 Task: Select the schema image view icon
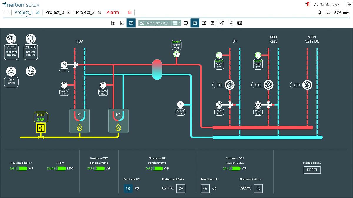pyautogui.click(x=131, y=23)
